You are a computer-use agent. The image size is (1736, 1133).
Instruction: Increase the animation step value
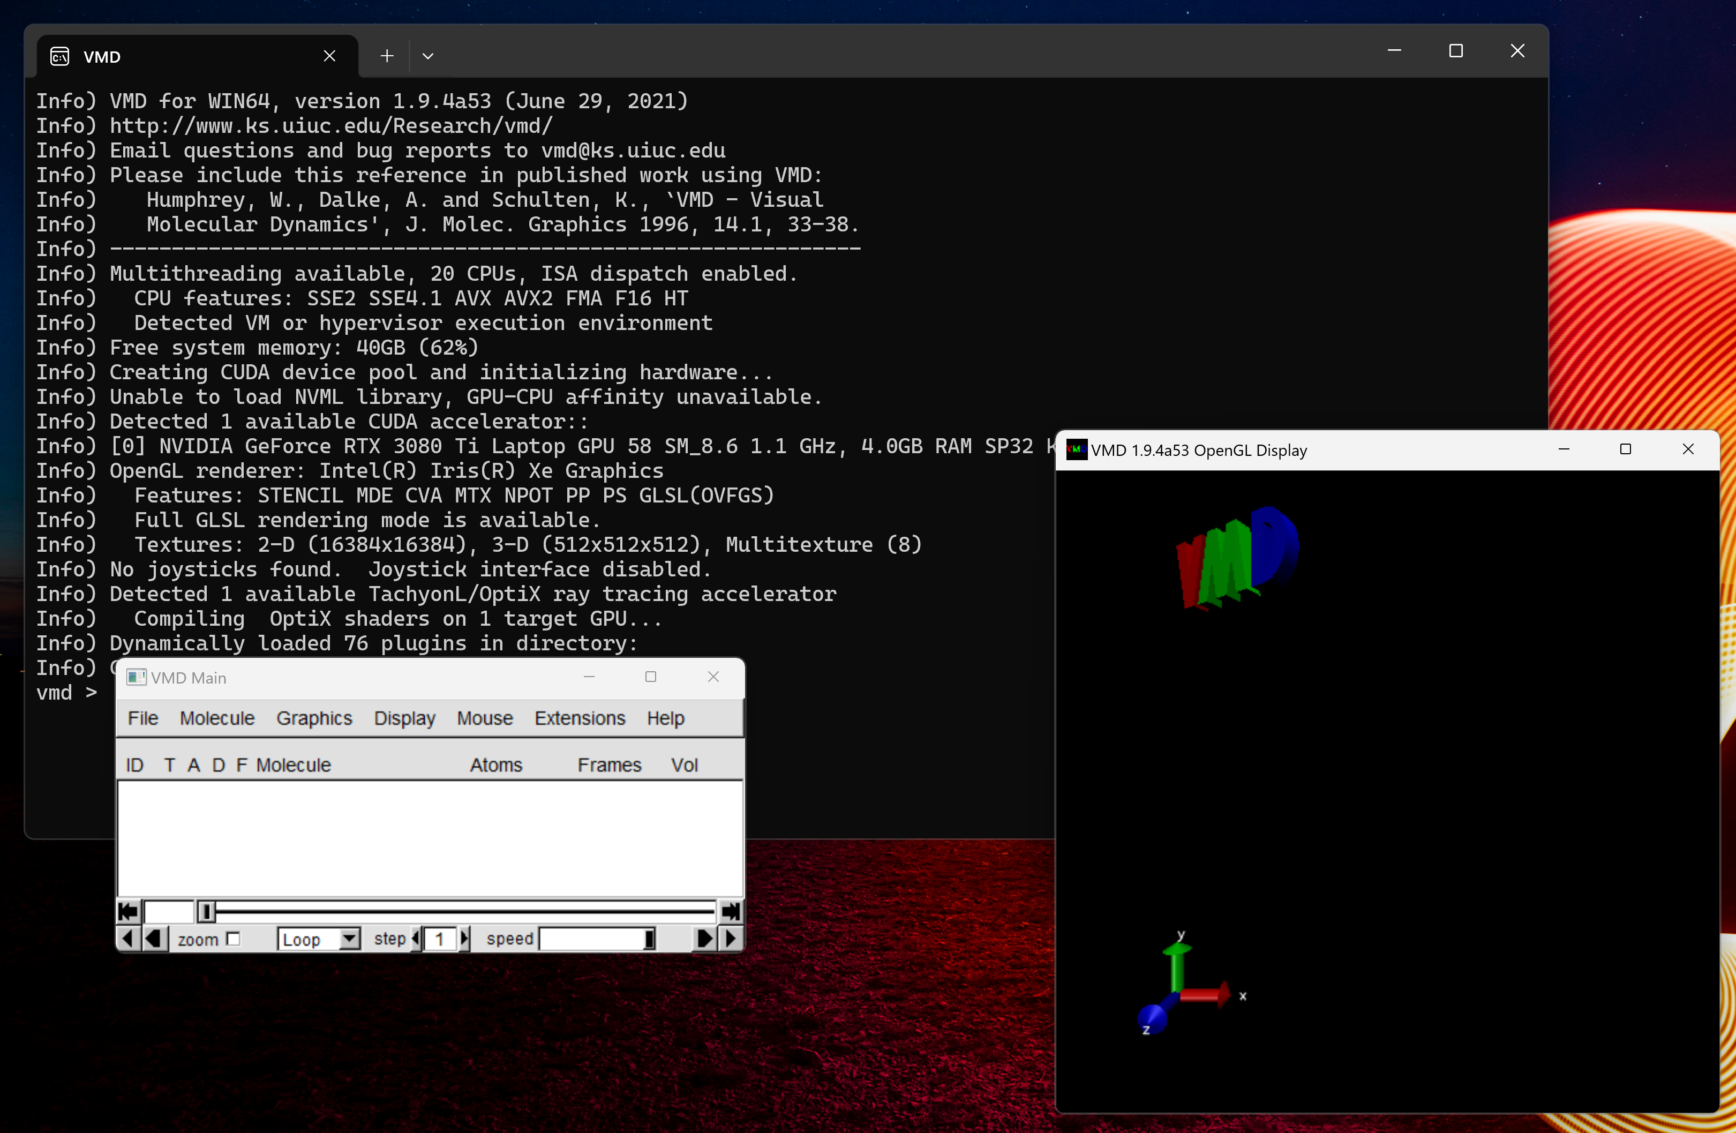click(464, 939)
